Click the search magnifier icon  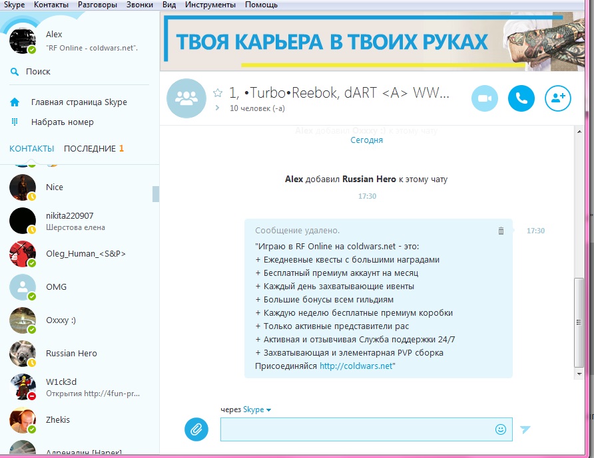(15, 72)
